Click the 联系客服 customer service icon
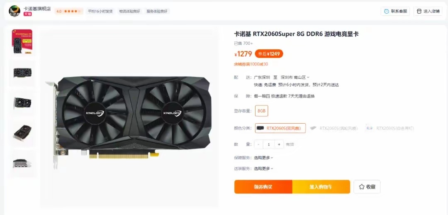 [x=387, y=11]
